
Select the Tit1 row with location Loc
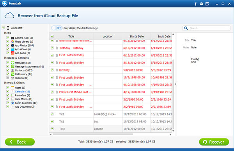coord(111,121)
